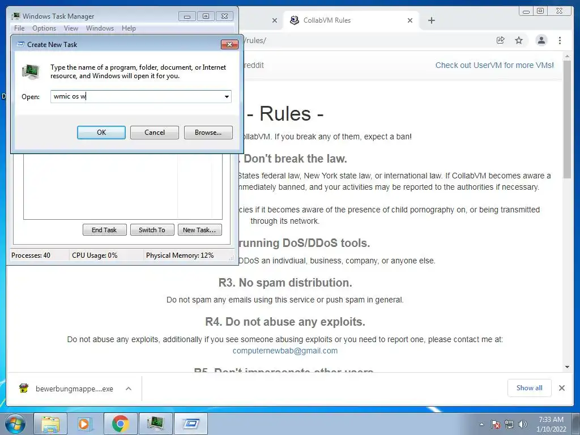Viewport: 580px width, 435px height.
Task: Open the volume speaker icon
Action: coord(523,424)
